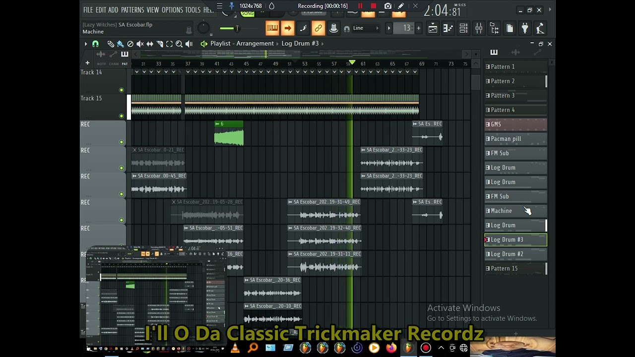The image size is (635, 357).
Task: Select the Machine pattern
Action: click(516, 211)
